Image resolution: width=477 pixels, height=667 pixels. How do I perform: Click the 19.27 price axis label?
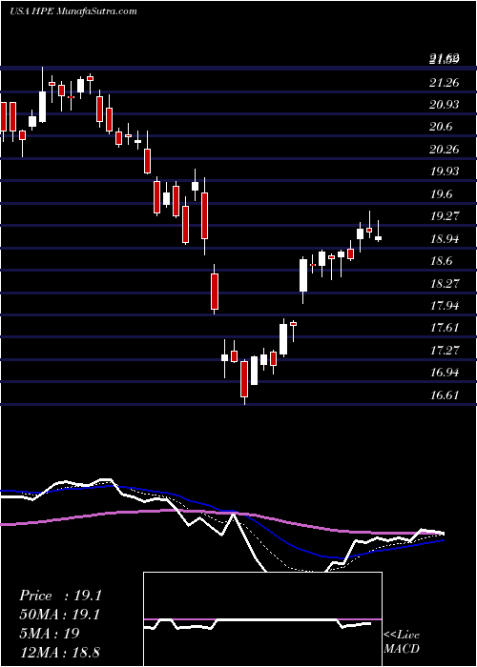point(445,216)
